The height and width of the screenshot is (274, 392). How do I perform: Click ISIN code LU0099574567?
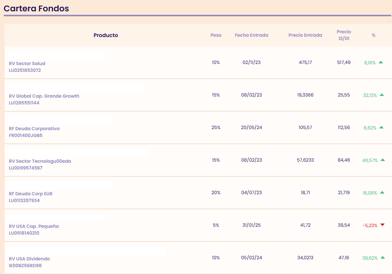(x=26, y=168)
